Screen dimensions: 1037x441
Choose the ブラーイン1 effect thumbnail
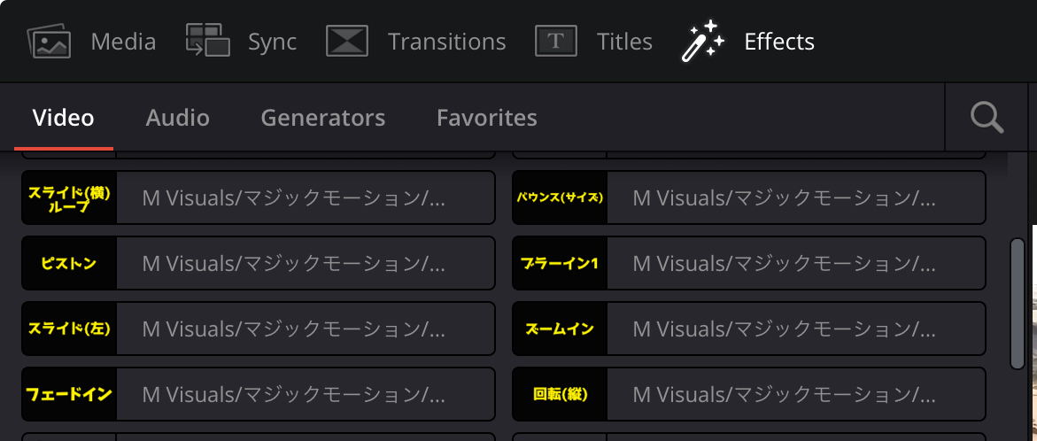(x=561, y=263)
